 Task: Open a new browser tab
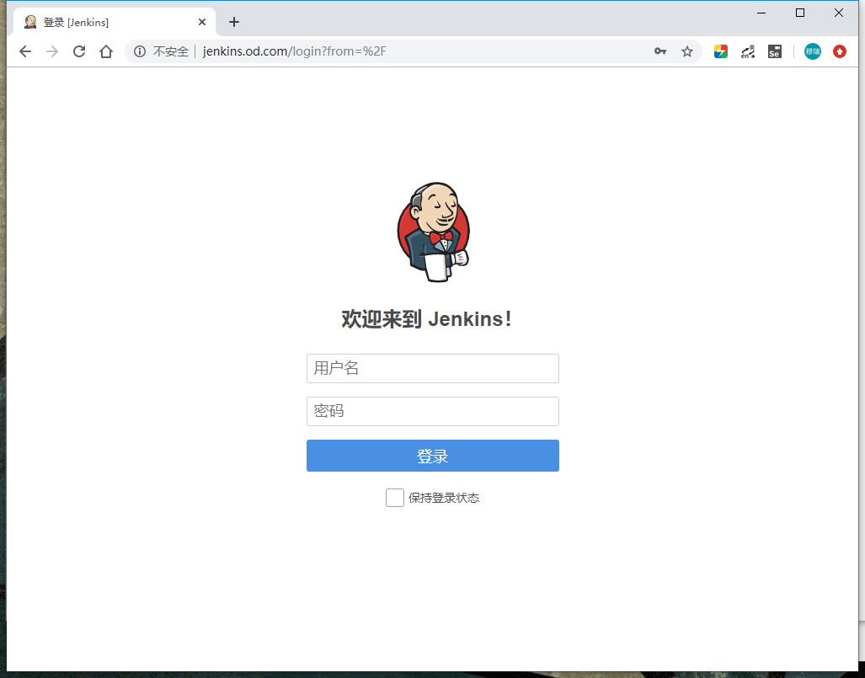point(234,22)
